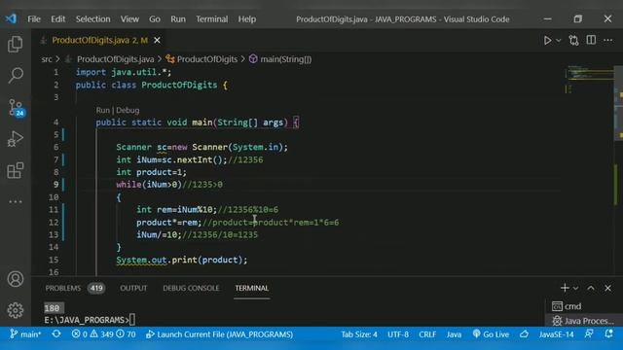623x350 pixels.
Task: Open the Search view in activity bar
Action: tap(16, 76)
